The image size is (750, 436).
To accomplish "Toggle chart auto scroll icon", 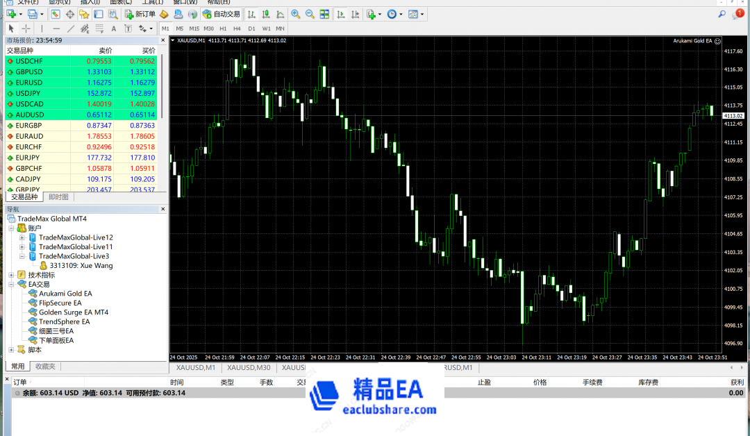I will (340, 15).
